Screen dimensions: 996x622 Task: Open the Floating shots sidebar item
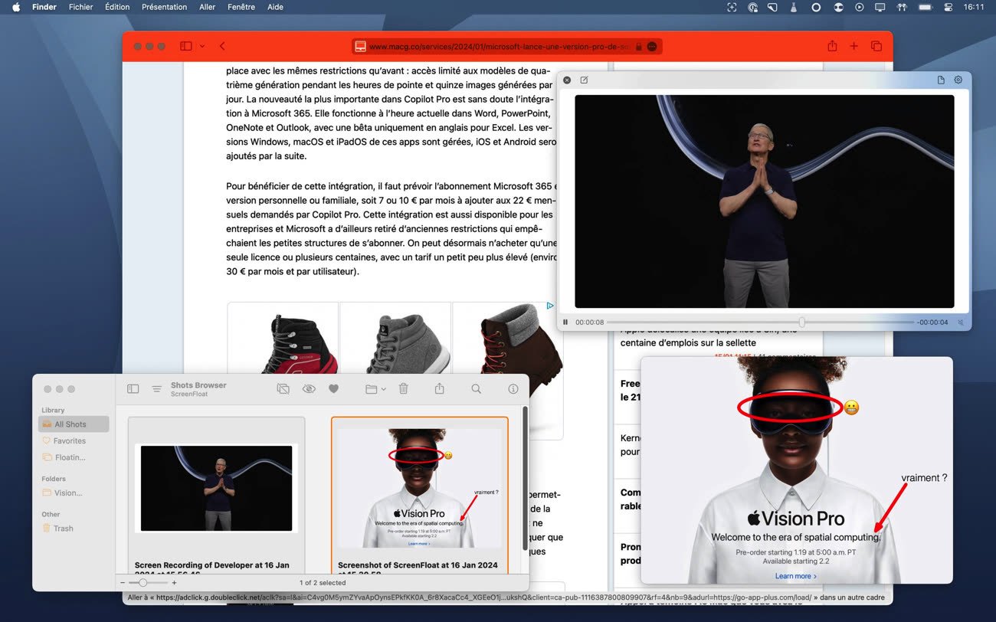pos(64,457)
